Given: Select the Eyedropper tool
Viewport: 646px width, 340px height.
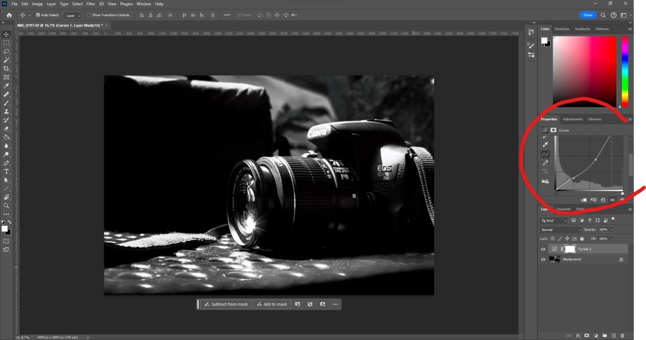Looking at the screenshot, I should tap(6, 86).
